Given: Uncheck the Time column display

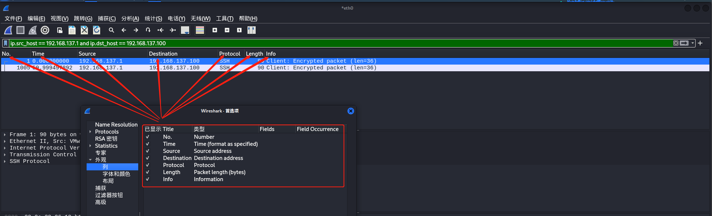Looking at the screenshot, I should (148, 144).
